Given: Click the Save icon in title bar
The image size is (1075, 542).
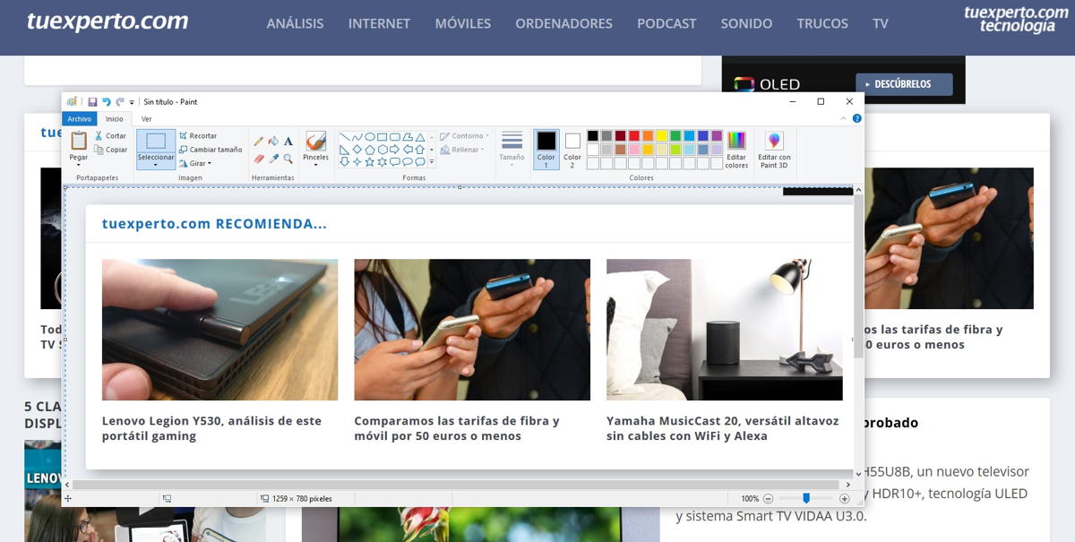Looking at the screenshot, I should click(x=92, y=102).
